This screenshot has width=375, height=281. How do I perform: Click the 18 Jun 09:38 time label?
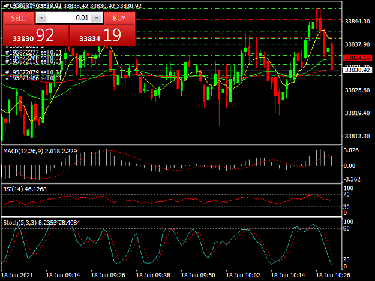pos(153,275)
